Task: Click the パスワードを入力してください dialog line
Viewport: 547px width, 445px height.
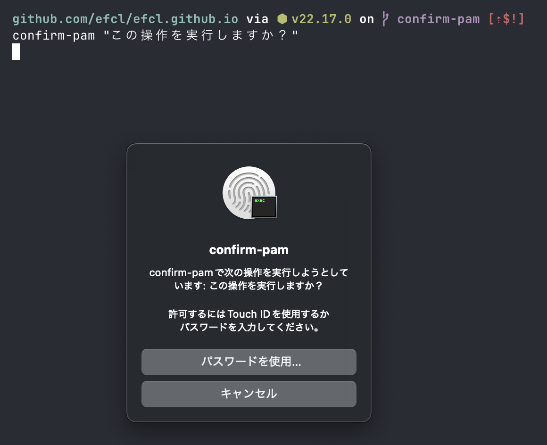Action: (x=249, y=327)
